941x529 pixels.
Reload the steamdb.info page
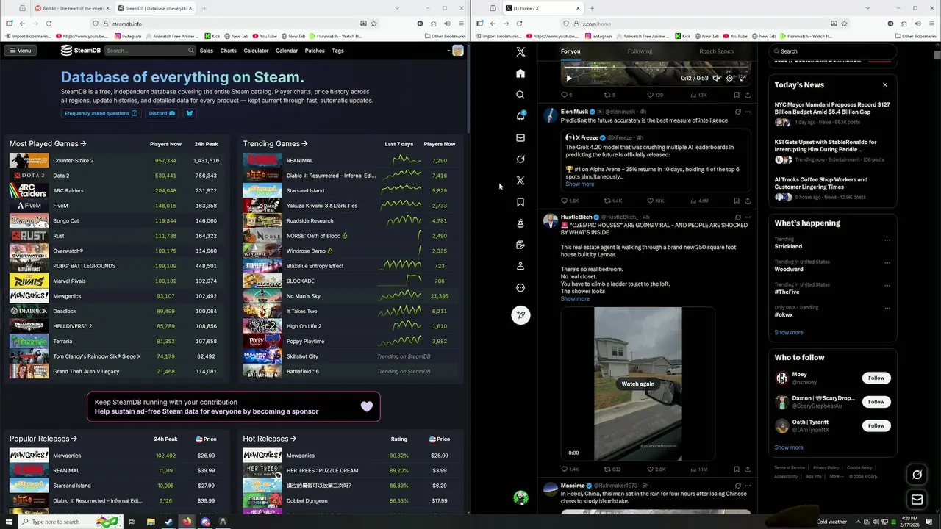[49, 24]
